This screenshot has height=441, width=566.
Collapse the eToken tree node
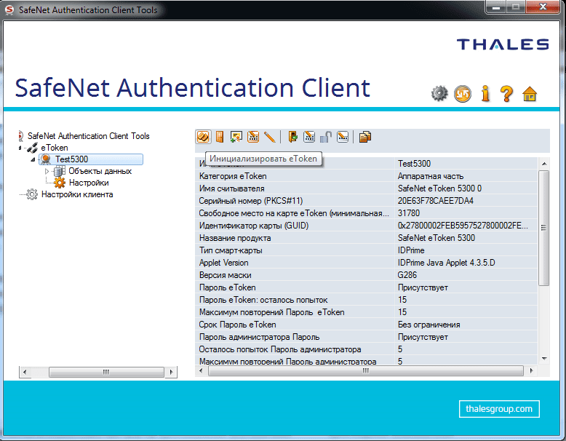(x=20, y=148)
